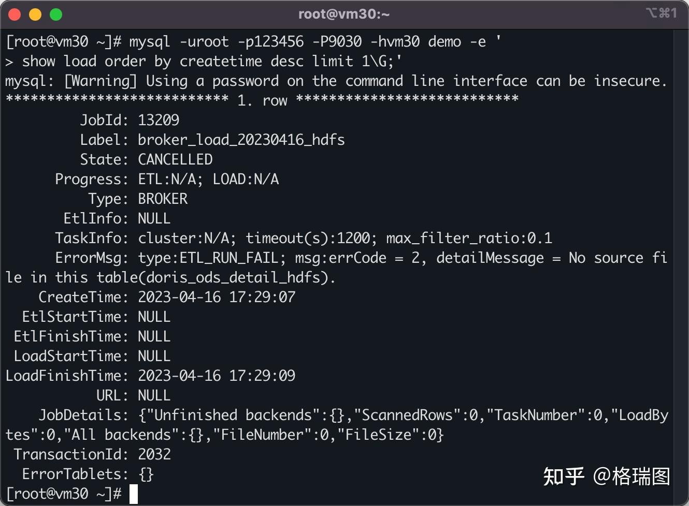689x506 pixels.
Task: Click the yellow minimize traffic light
Action: (x=35, y=14)
